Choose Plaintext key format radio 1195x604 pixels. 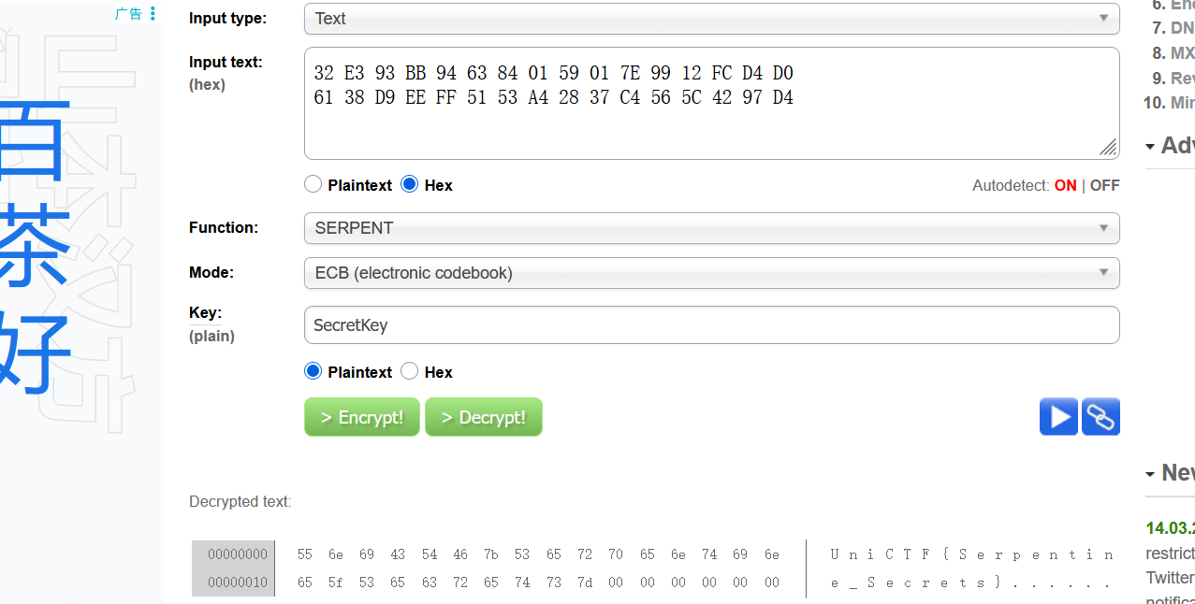pos(313,372)
